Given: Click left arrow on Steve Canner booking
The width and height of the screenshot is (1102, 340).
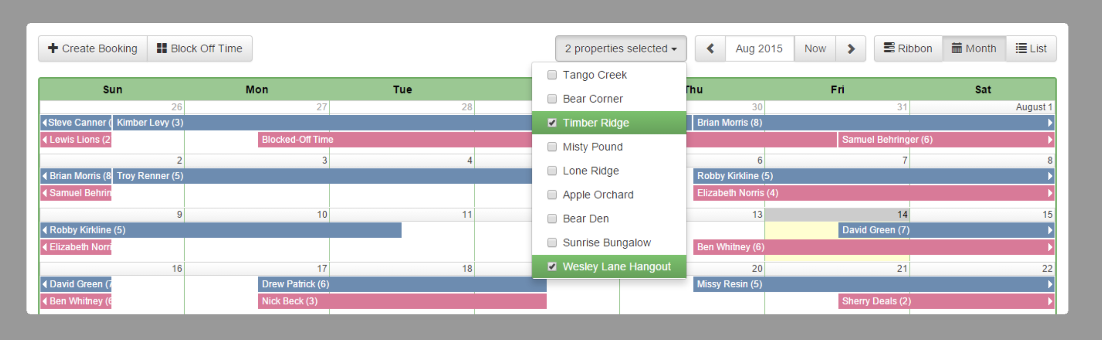Looking at the screenshot, I should tap(45, 122).
